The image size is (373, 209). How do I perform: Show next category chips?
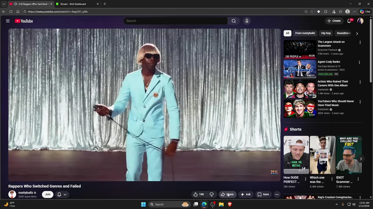click(357, 33)
